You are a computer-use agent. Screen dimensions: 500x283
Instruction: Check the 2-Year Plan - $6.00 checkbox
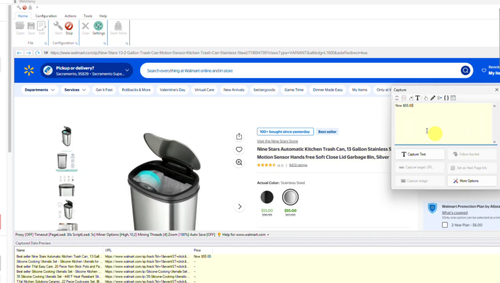point(444,225)
